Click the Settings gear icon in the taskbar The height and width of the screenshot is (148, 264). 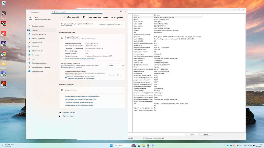tap(148, 145)
